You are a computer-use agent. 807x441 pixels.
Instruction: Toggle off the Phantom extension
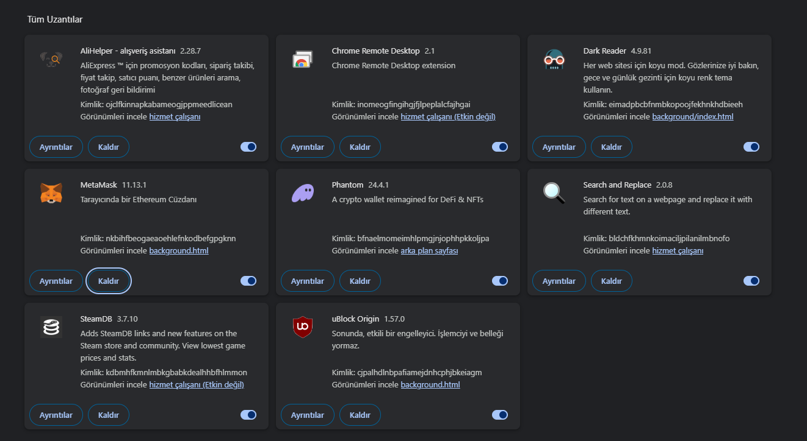[x=500, y=281]
